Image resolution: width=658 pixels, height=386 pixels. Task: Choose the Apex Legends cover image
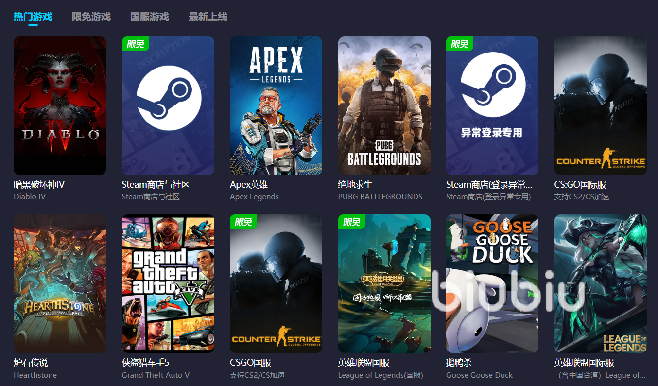276,105
